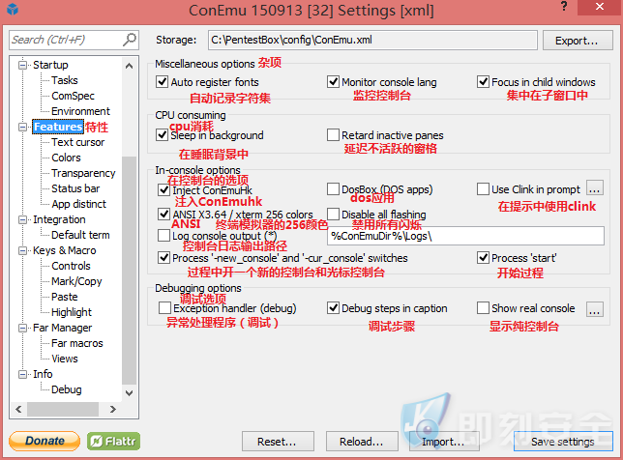Enable Disable all flashing checkbox
The width and height of the screenshot is (623, 460).
point(333,215)
